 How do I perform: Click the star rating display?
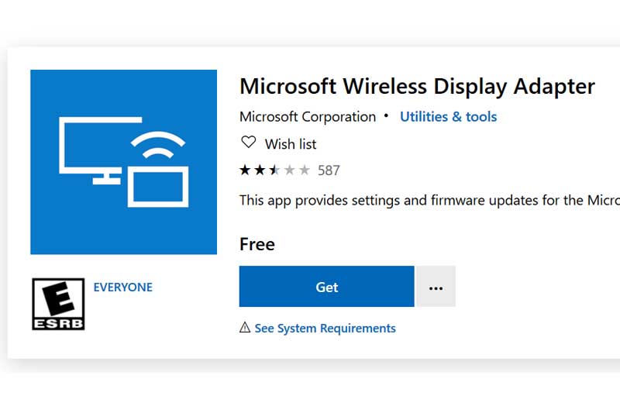click(275, 170)
